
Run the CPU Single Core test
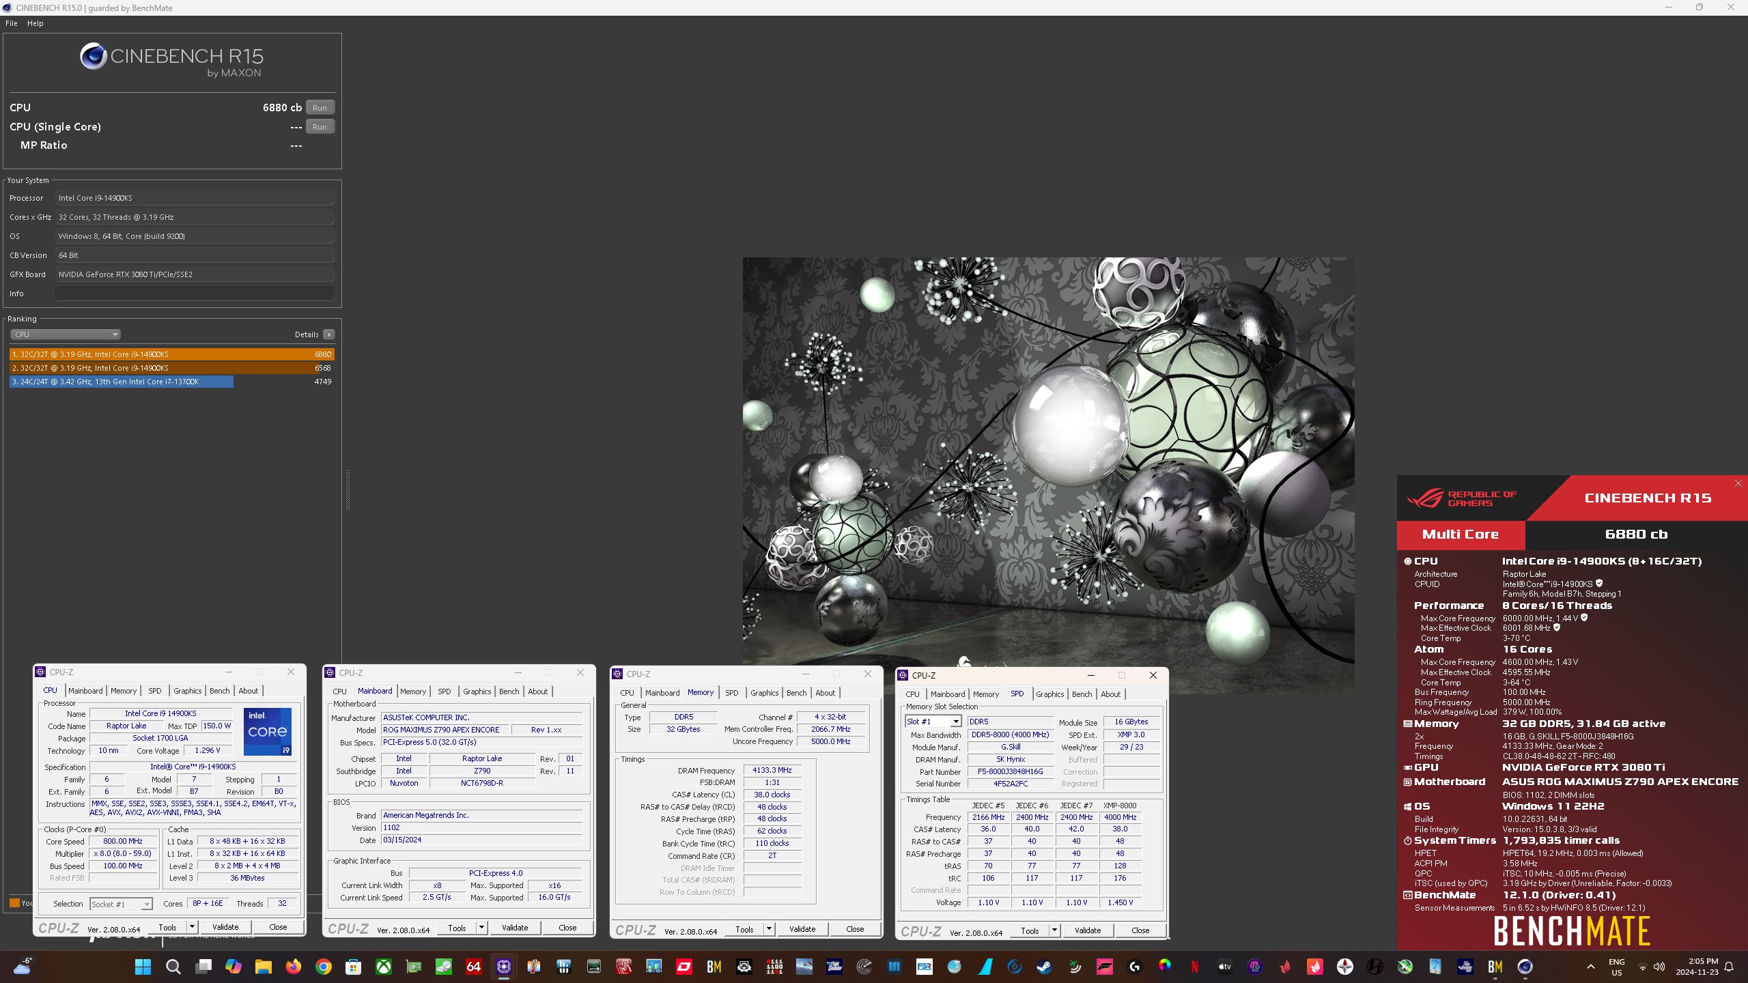tap(320, 127)
